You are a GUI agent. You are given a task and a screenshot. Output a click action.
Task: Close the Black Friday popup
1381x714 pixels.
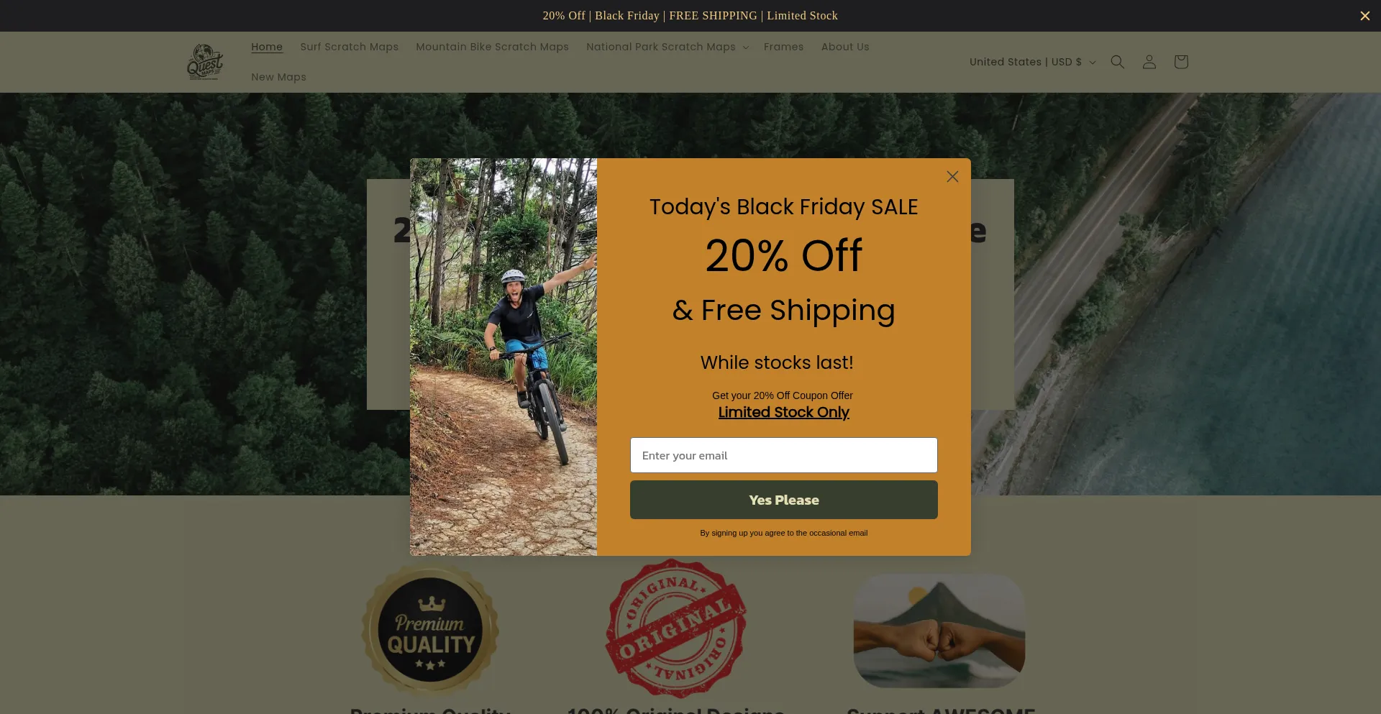tap(952, 176)
